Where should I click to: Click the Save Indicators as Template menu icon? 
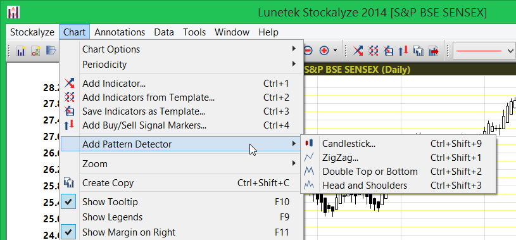(x=70, y=111)
